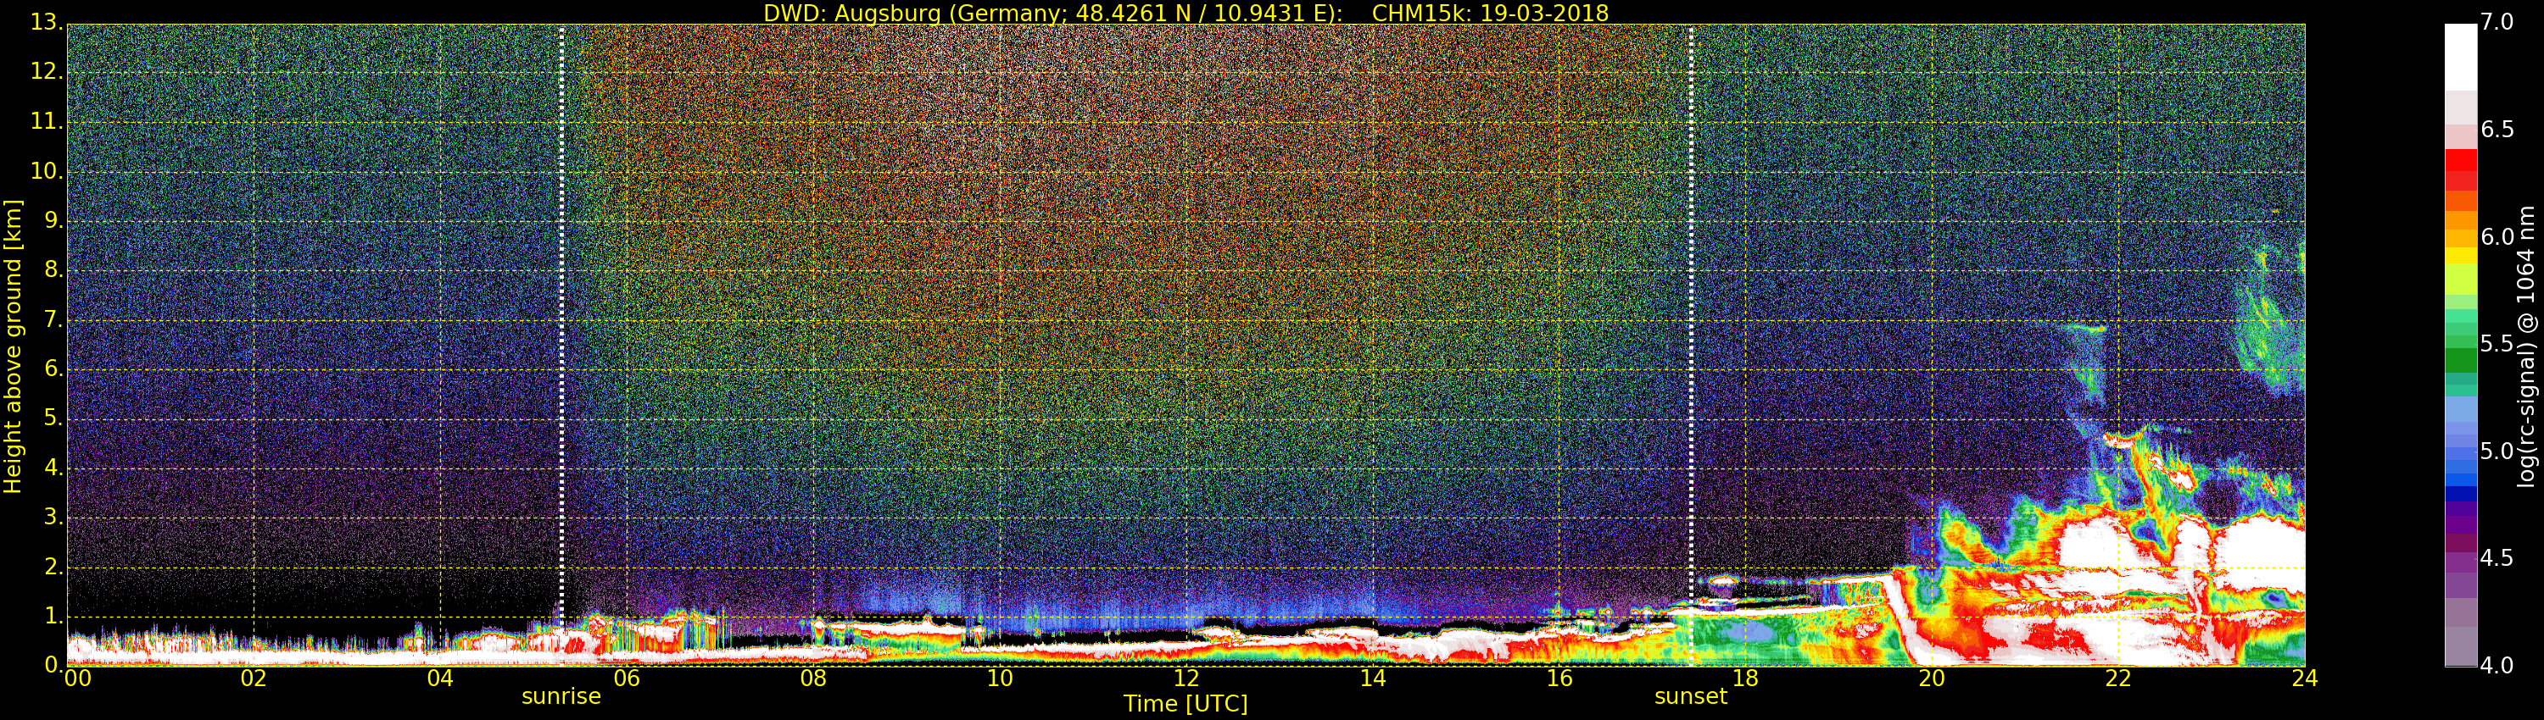Click the '4.0' colorbar value label
This screenshot has width=2544, height=720.
[2497, 666]
